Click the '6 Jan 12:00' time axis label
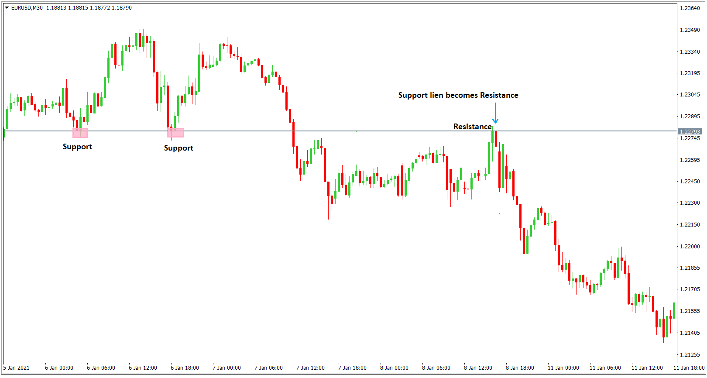707x378 pixels. (x=143, y=368)
